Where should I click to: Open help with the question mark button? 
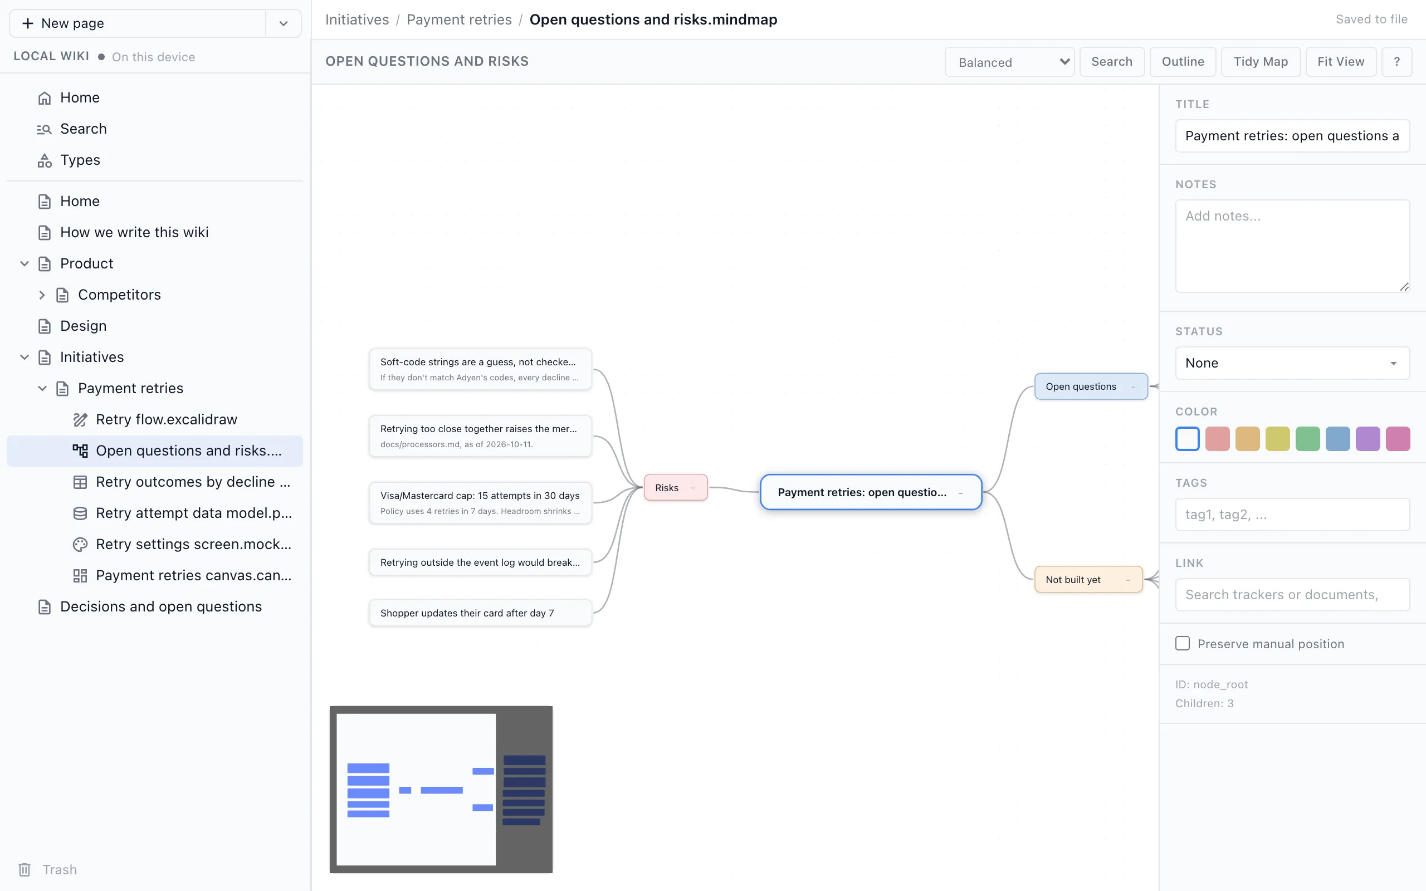[1396, 62]
